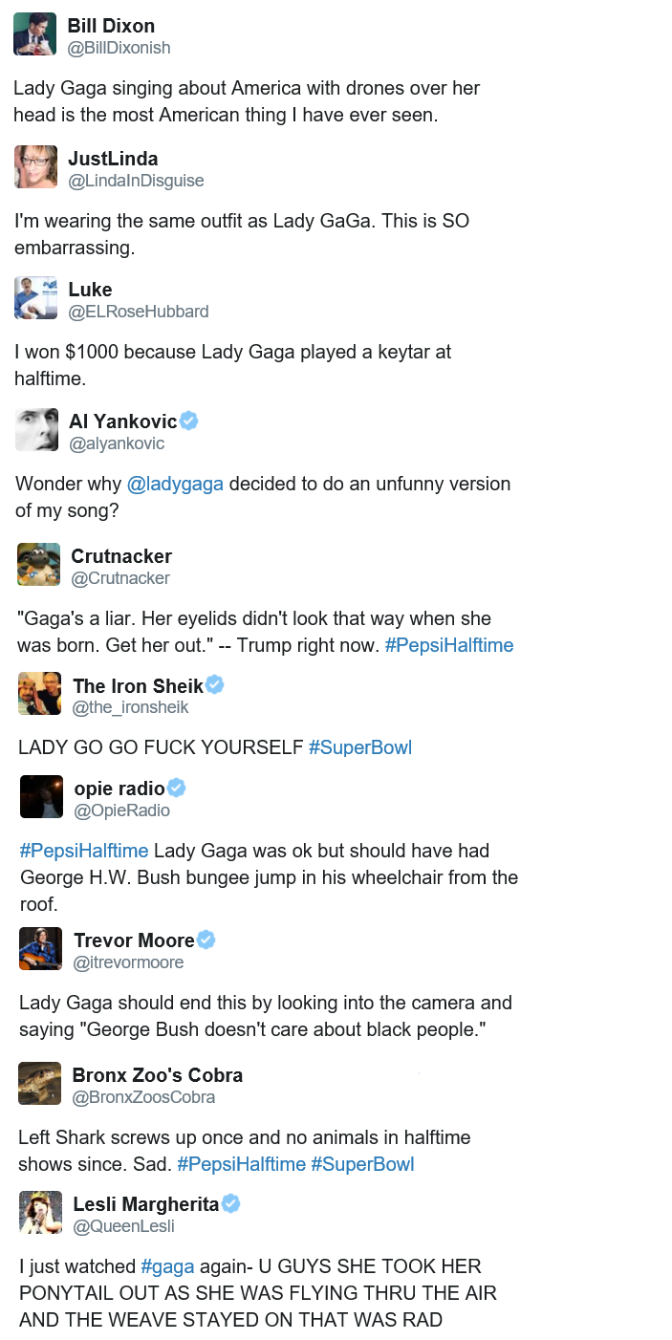Open the Bronx Zoo's Cobra snake avatar
Viewport: 672px width, 1340px height.
[40, 1083]
